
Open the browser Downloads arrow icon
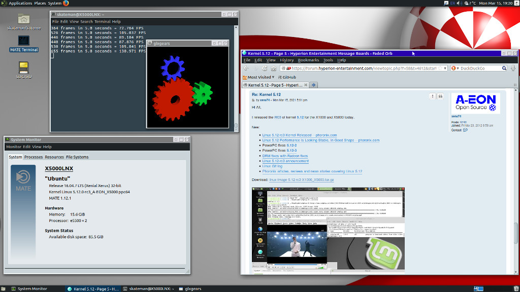click(513, 68)
